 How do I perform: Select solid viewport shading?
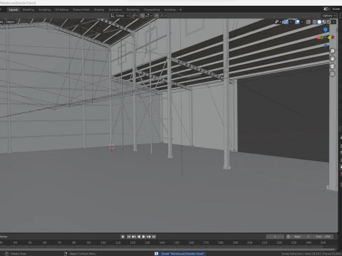click(319, 22)
